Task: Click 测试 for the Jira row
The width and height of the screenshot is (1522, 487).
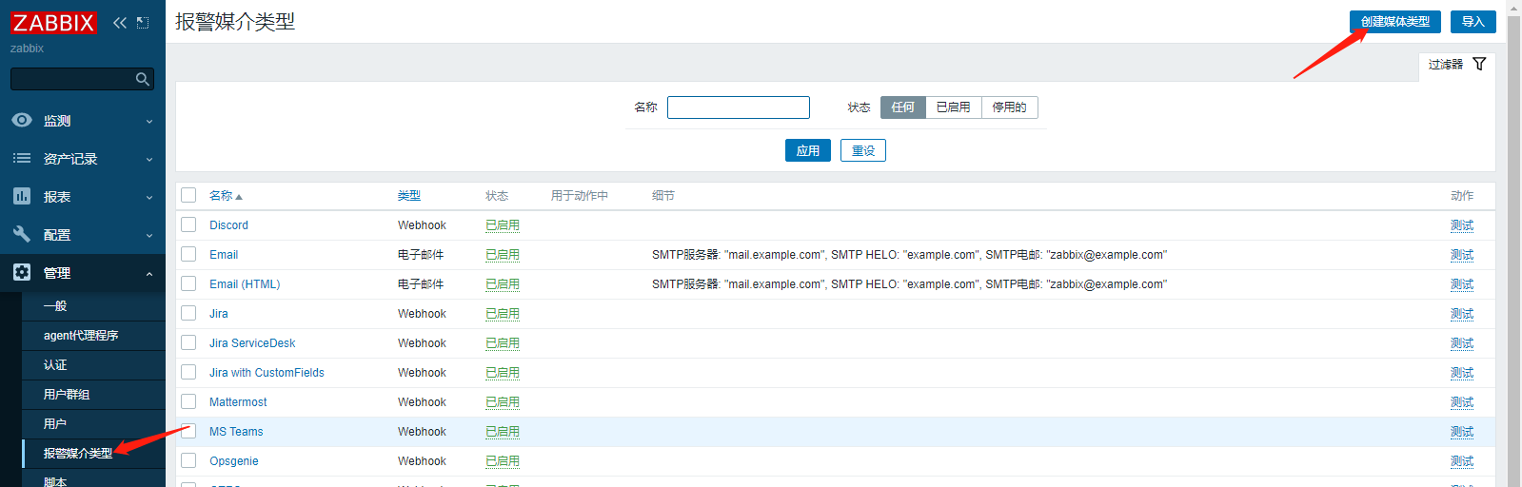Action: tap(1462, 314)
